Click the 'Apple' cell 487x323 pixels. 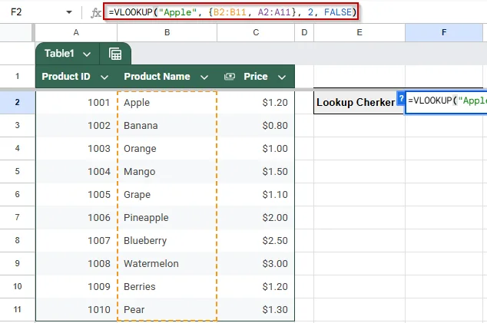tap(167, 102)
